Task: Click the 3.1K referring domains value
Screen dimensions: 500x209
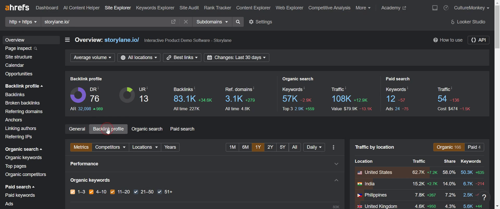Action: tap(234, 99)
